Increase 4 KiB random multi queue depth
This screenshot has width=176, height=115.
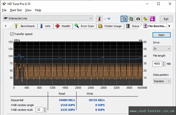click(x=45, y=108)
